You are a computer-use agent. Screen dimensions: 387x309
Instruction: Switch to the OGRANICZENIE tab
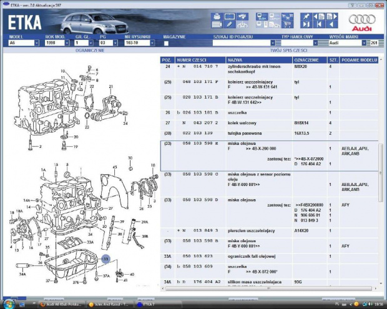click(x=90, y=51)
